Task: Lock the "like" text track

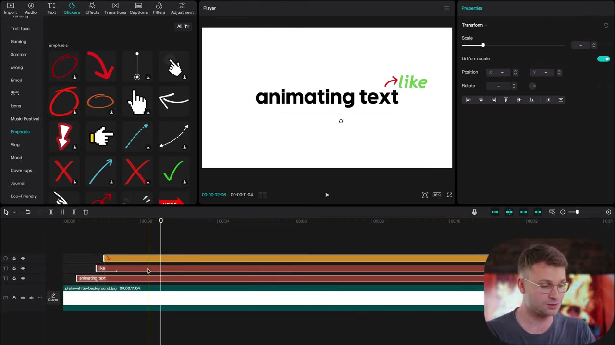Action: pyautogui.click(x=14, y=268)
